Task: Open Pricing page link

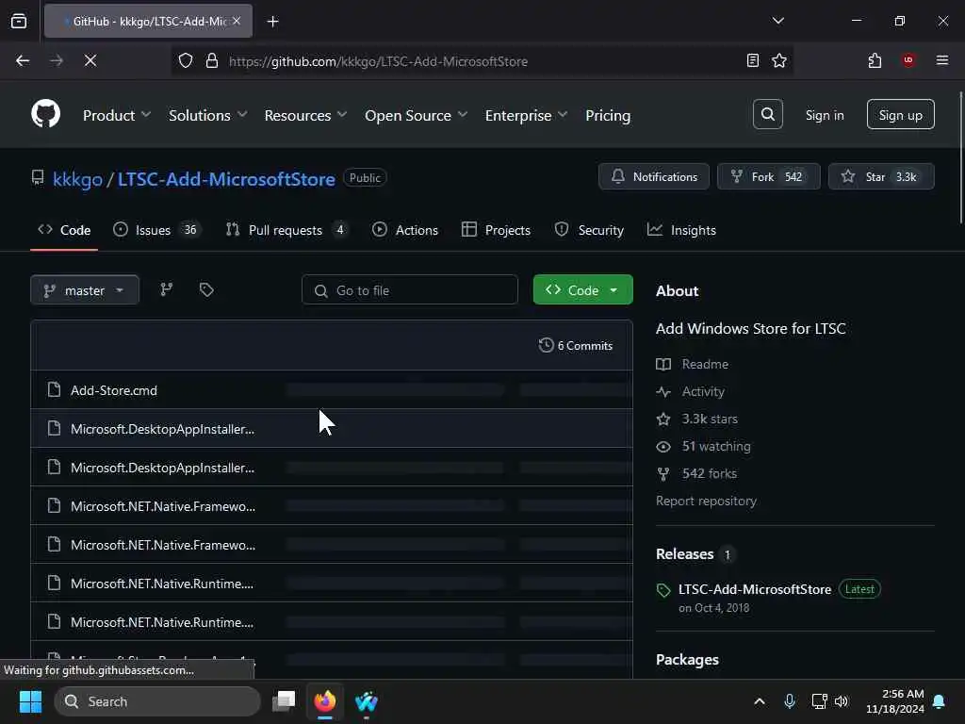Action: click(x=608, y=115)
